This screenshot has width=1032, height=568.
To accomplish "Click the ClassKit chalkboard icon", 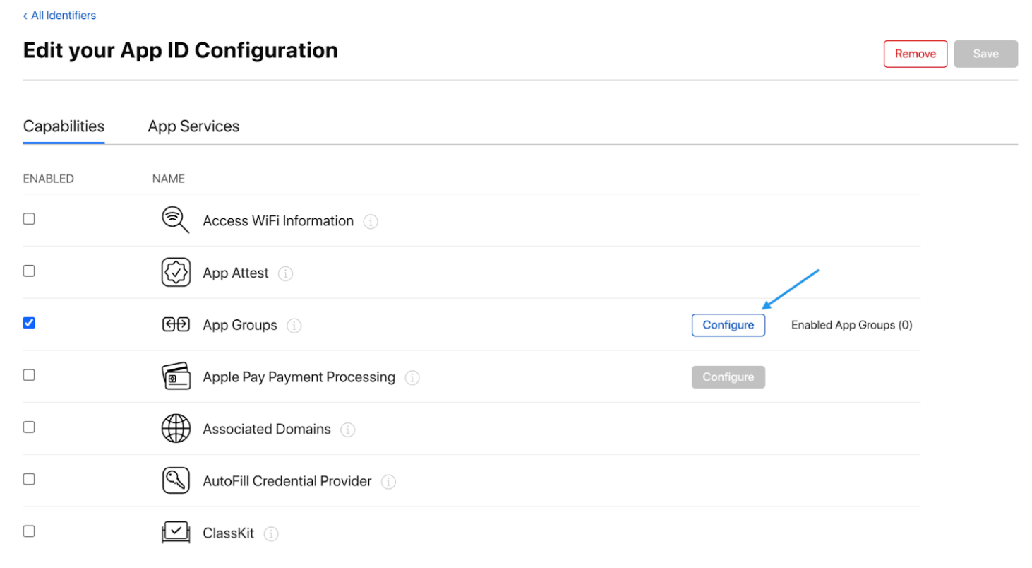I will [176, 533].
